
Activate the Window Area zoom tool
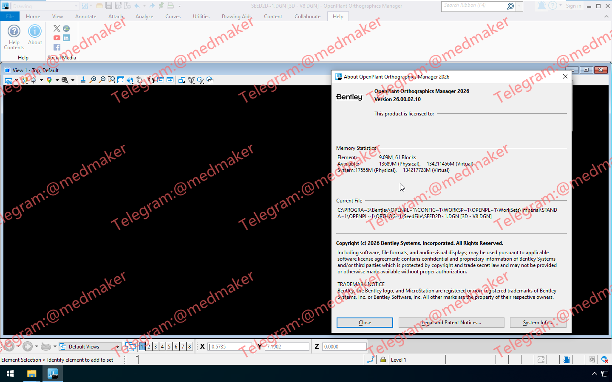click(x=111, y=80)
